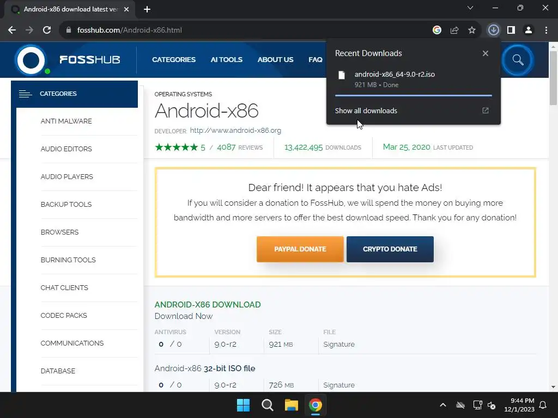Open the Google icon in the address bar

pyautogui.click(x=437, y=30)
